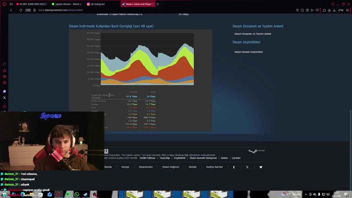Open the player play icon in toolbar

[312, 10]
